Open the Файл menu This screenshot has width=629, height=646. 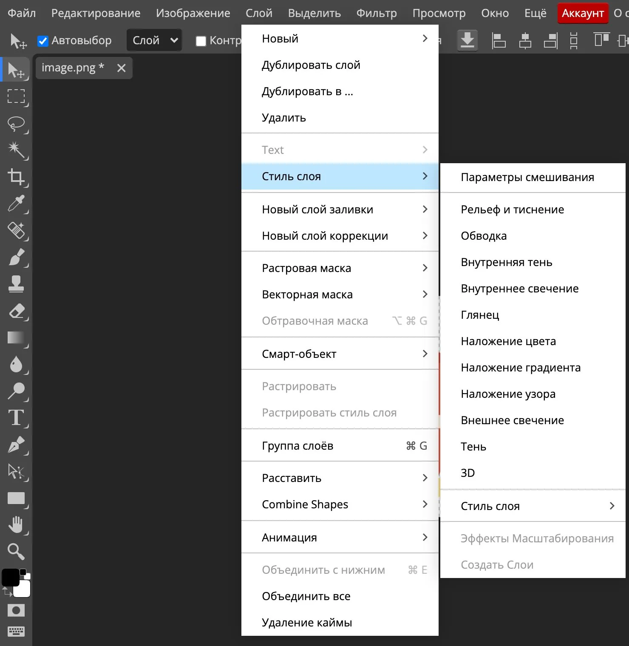coord(22,13)
